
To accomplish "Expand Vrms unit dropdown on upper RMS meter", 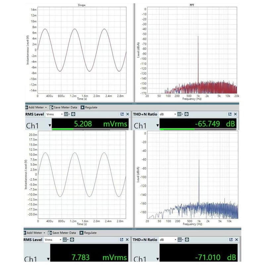I will tap(61, 114).
